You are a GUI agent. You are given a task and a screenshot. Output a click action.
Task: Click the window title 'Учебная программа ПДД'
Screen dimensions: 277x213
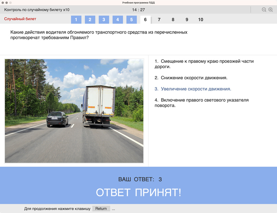click(x=138, y=3)
